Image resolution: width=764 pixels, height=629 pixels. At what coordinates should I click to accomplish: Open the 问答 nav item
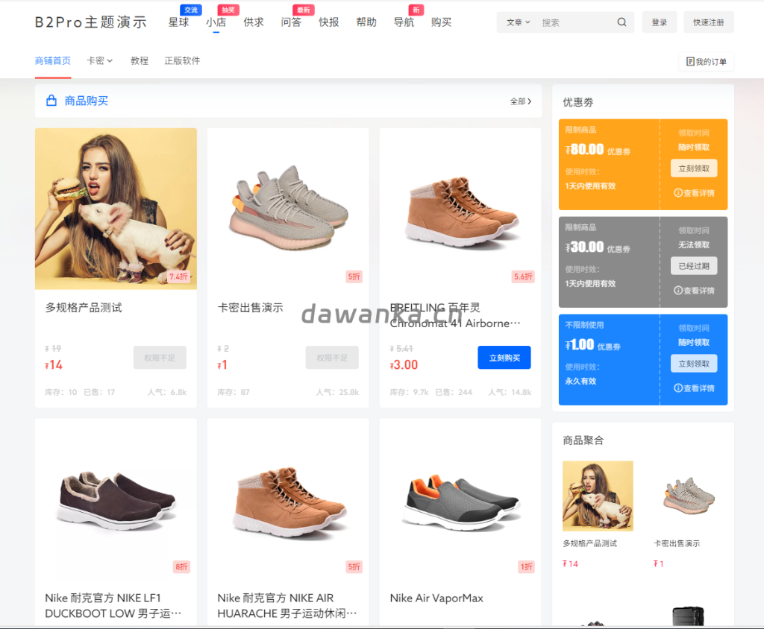pyautogui.click(x=291, y=22)
